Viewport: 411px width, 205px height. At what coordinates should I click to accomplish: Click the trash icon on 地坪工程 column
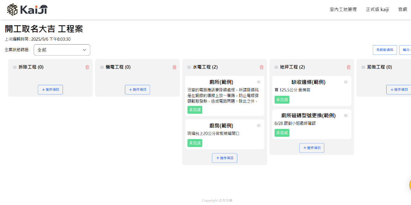(x=349, y=67)
